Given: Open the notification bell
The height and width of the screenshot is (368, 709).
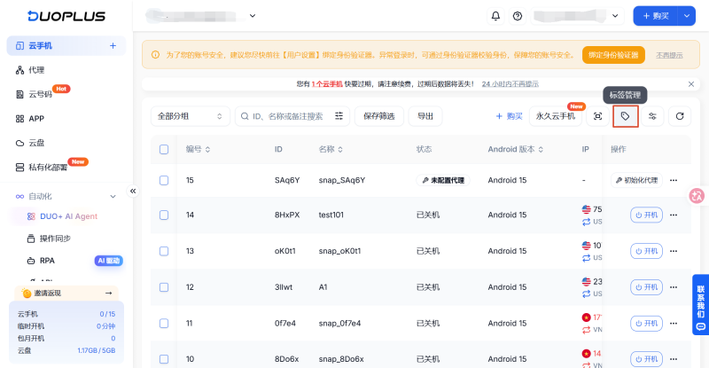Looking at the screenshot, I should (x=495, y=16).
